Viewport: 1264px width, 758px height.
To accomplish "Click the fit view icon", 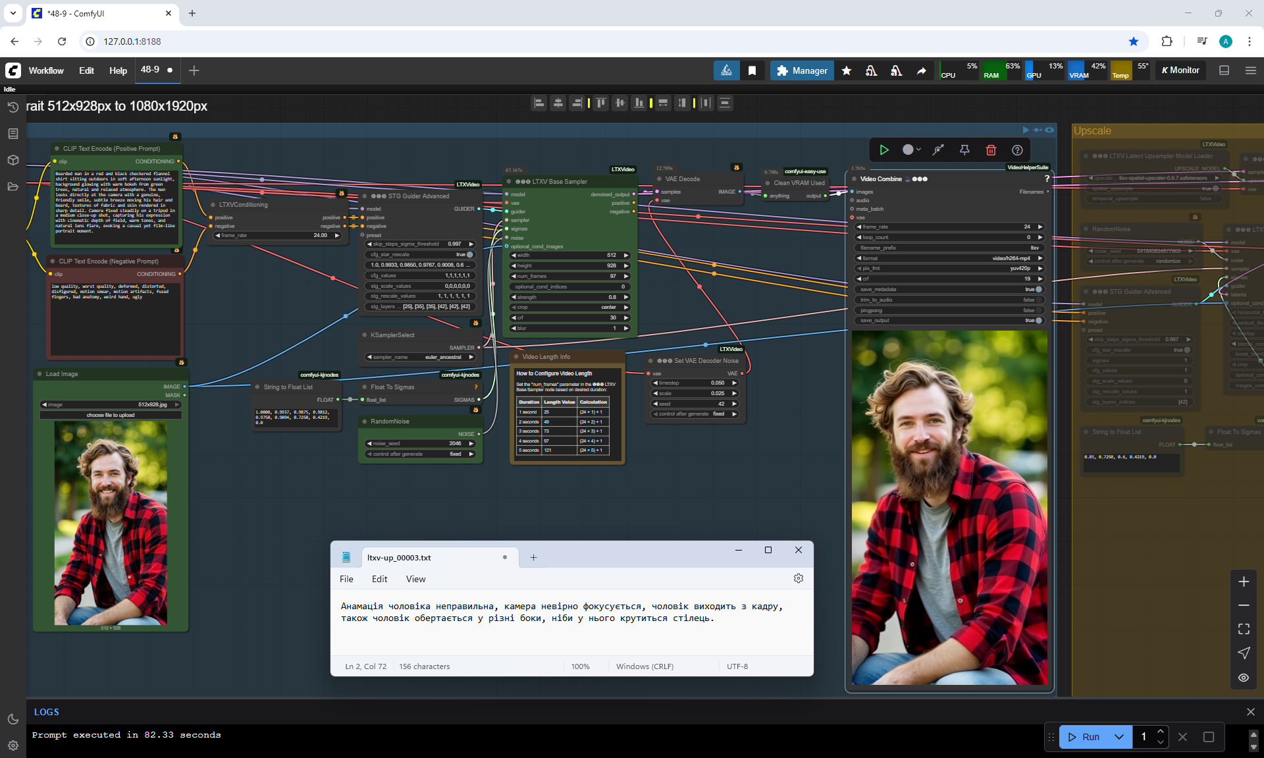I will pos(1244,629).
